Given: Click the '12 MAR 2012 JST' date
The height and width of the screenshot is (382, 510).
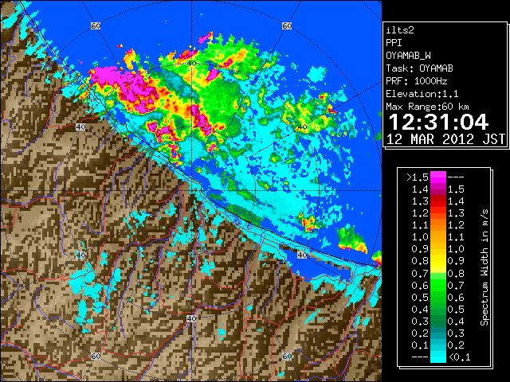Looking at the screenshot, I should [445, 139].
